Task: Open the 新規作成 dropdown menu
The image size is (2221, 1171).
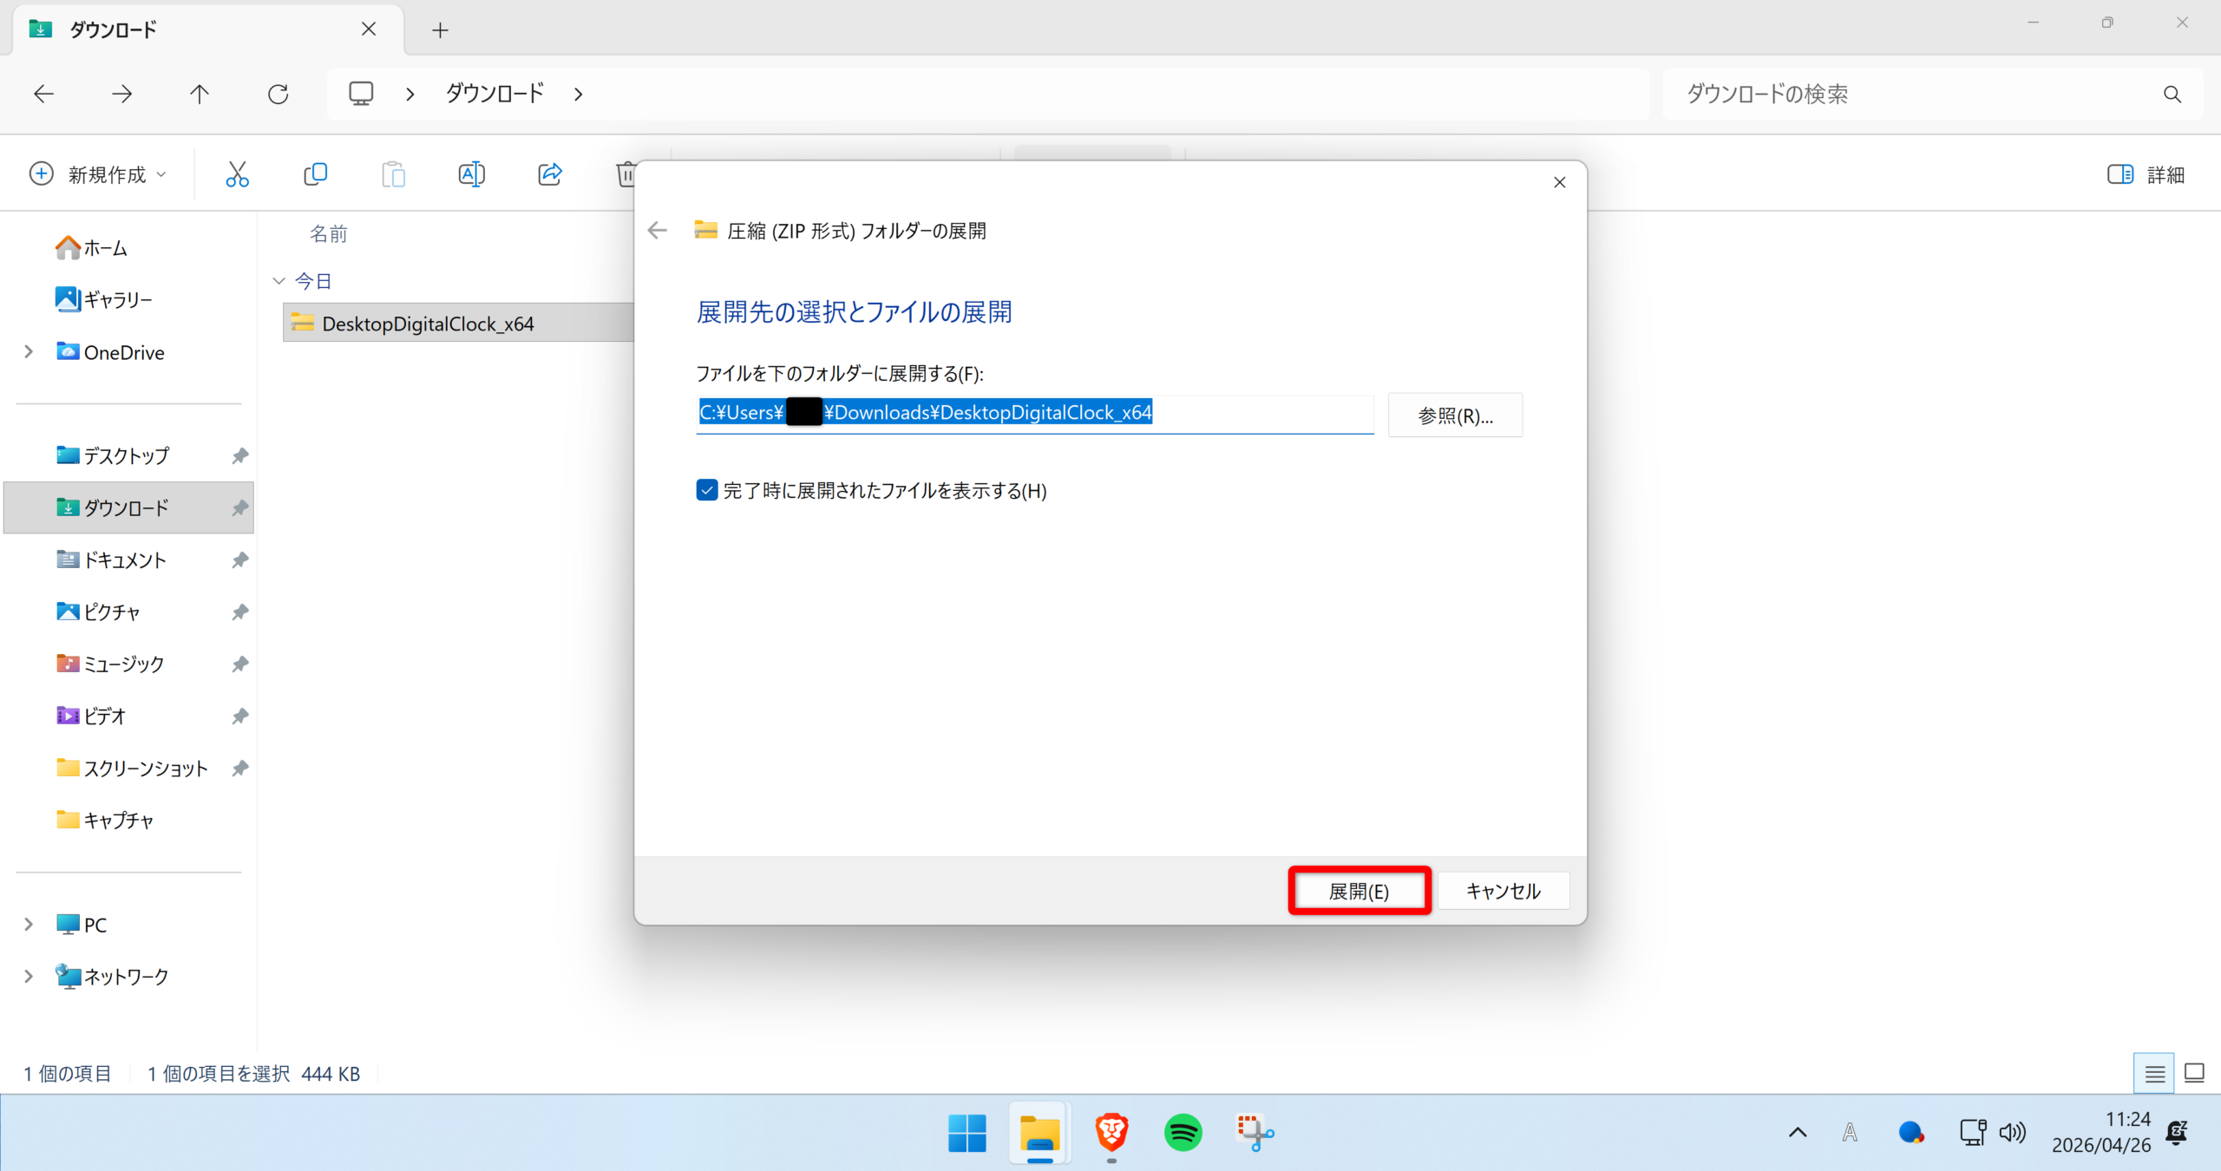Action: pyautogui.click(x=97, y=174)
